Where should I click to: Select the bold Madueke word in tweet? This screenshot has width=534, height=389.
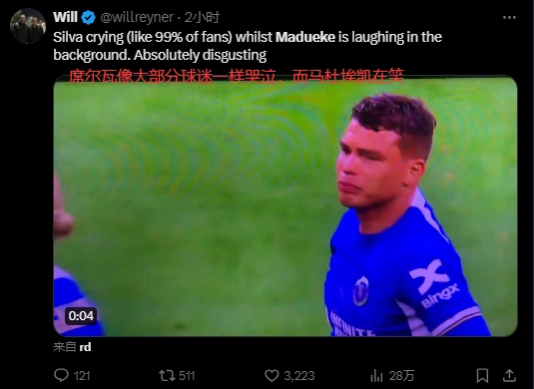point(305,37)
